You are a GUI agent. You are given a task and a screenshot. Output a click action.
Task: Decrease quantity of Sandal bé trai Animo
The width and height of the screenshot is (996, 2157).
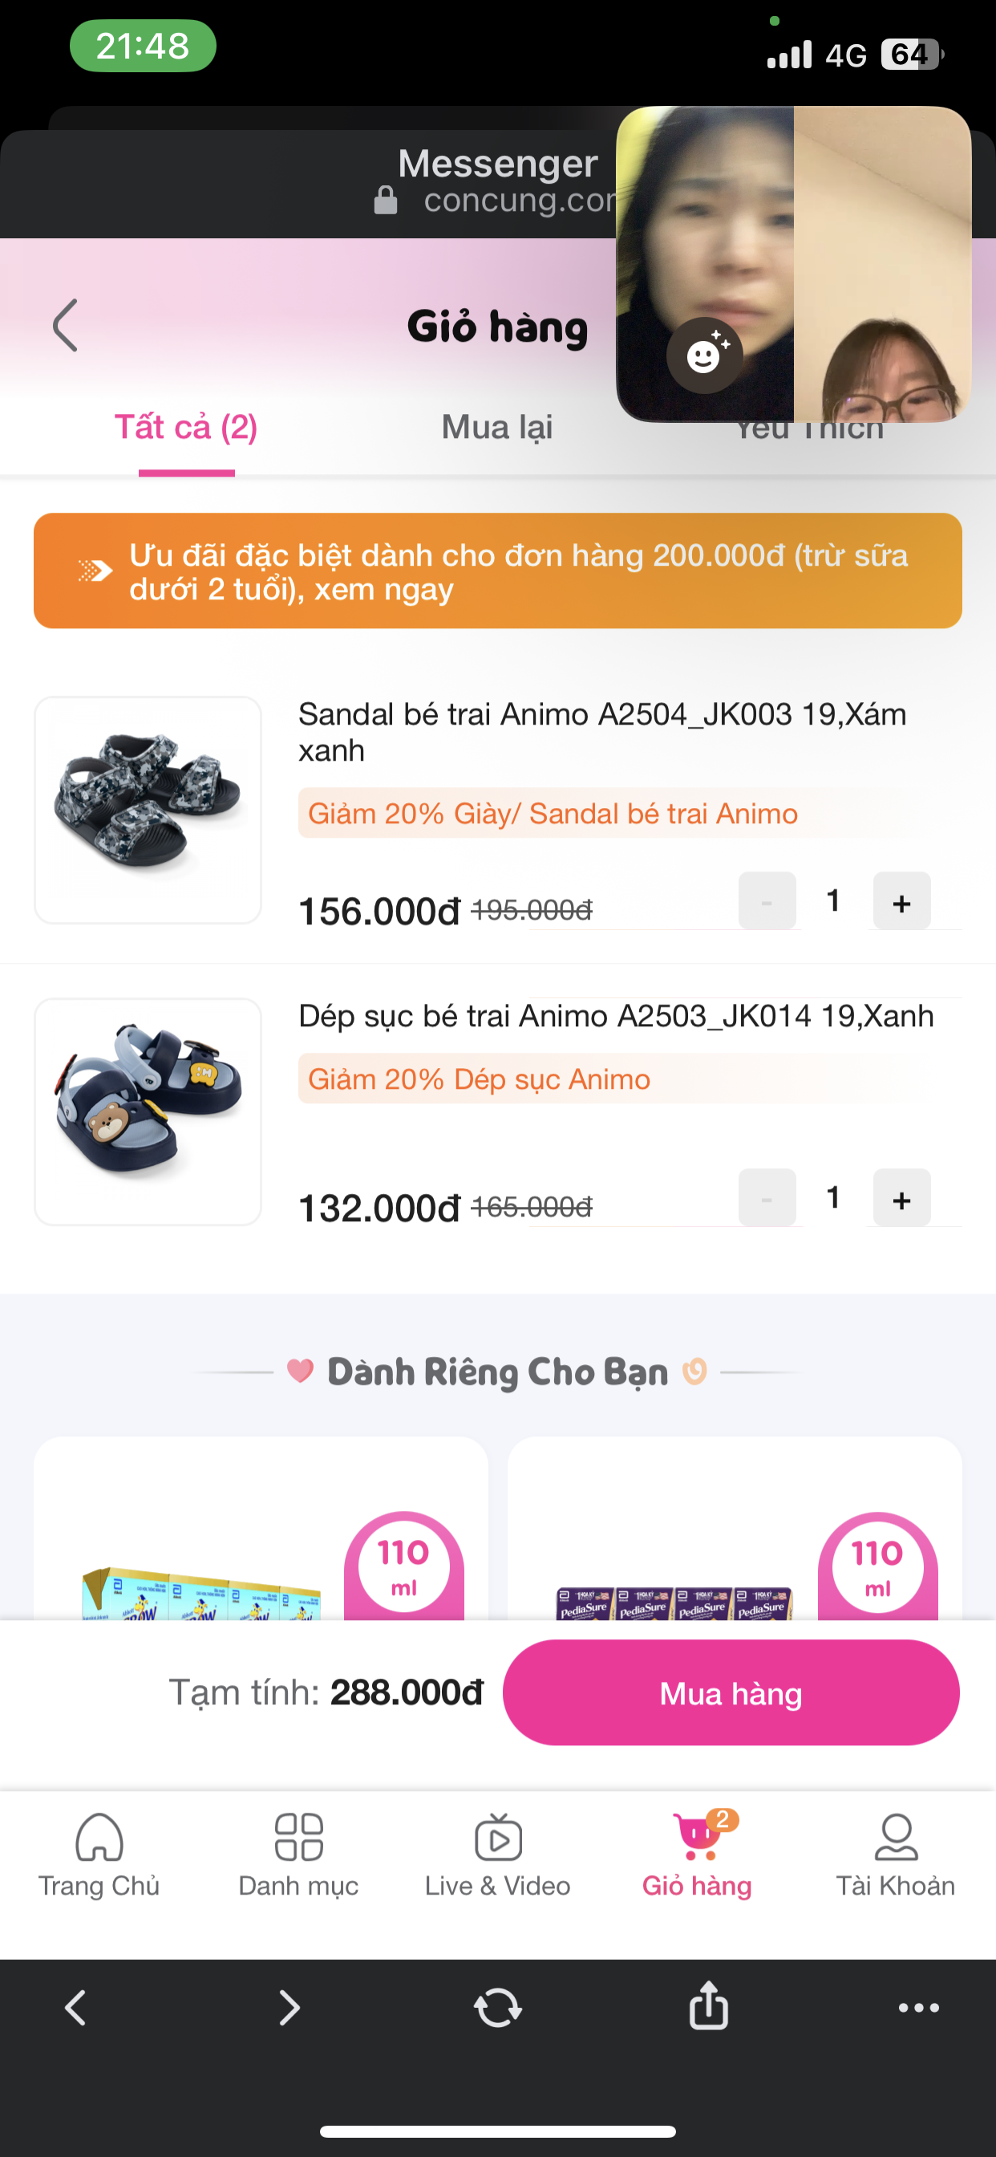tap(767, 902)
